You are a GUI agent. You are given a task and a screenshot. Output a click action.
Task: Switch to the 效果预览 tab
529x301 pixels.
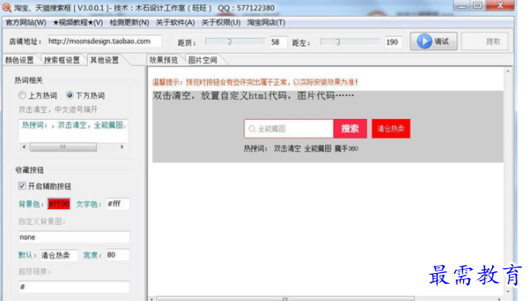tap(164, 60)
